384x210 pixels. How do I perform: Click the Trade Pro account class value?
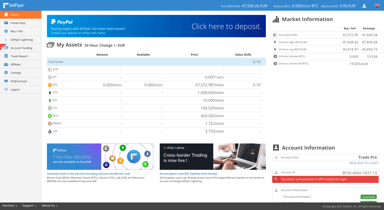coord(367,157)
